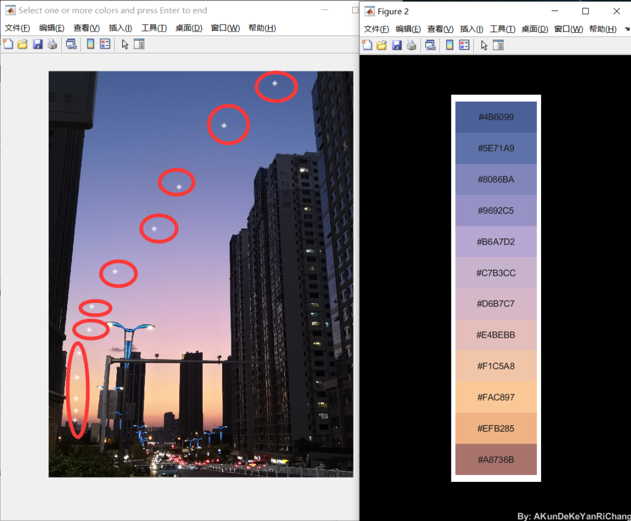Open 工具(T) menu in Figure 2
Screen dimensions: 631x521
[x=502, y=29]
